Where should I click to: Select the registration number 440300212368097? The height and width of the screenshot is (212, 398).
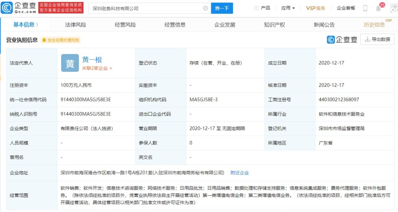[x=339, y=100]
